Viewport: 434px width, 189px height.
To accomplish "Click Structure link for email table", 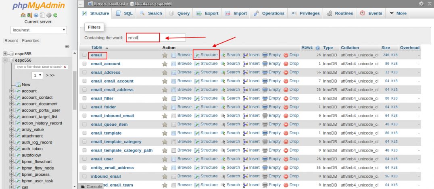I will pos(206,55).
